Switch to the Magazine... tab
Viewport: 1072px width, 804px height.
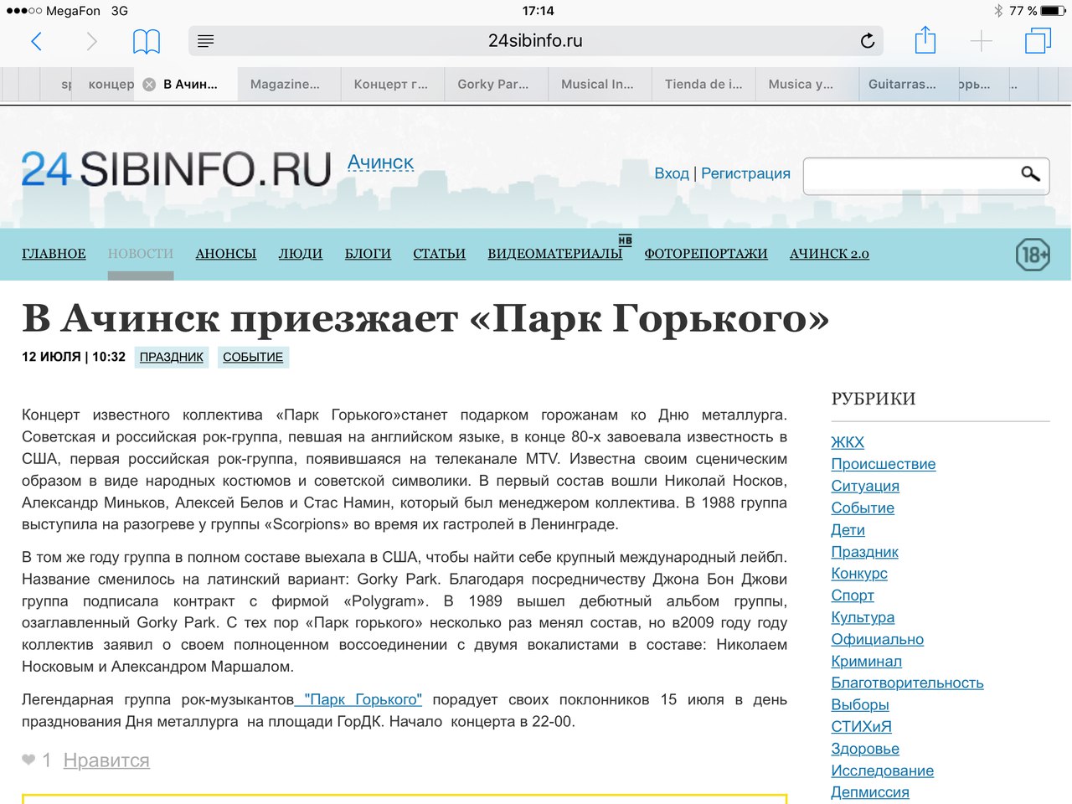click(x=285, y=85)
